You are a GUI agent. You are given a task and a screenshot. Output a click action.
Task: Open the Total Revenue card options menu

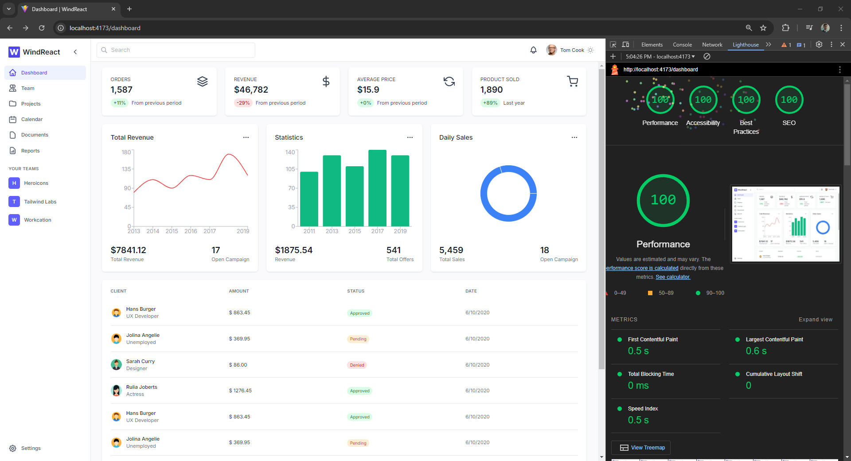coord(246,137)
